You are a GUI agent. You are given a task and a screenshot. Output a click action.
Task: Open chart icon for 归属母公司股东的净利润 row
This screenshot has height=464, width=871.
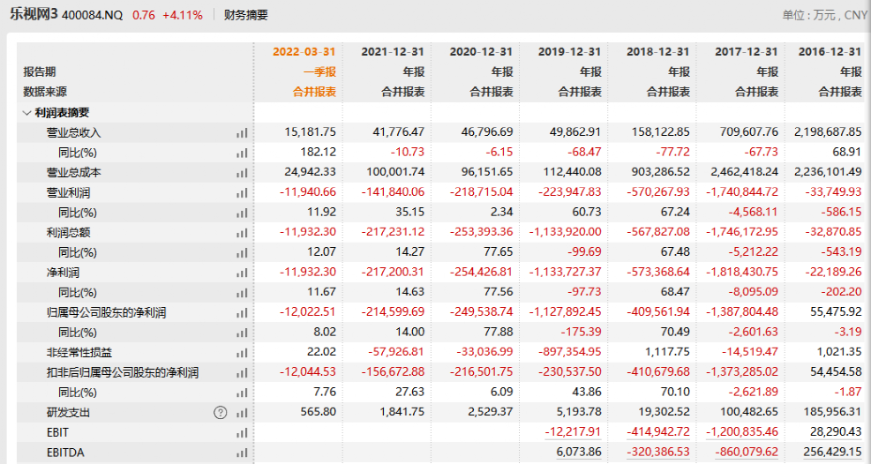point(242,313)
